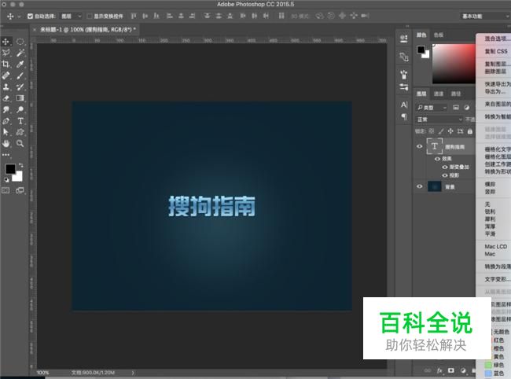Reset default colors in toolbox
The height and width of the screenshot is (379, 511).
6,179
